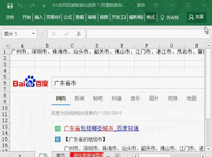Screen dimensions: 212x157
Task: Open the Undo history dropdown arrow
Action: [25, 6]
